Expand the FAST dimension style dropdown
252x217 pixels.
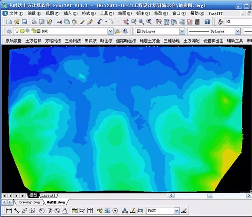pyautogui.click(x=177, y=211)
